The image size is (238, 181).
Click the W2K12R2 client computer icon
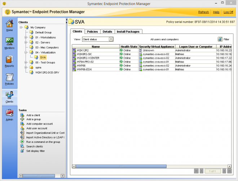[74, 50]
